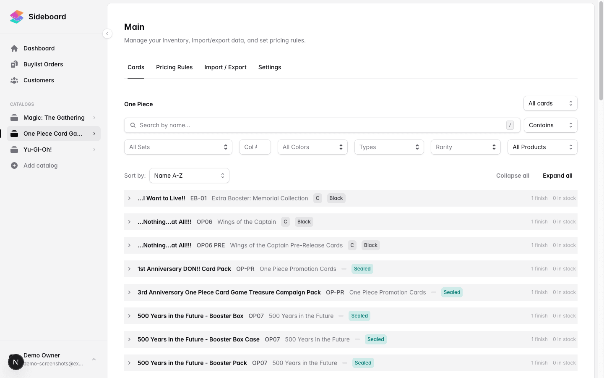Open the All cards dropdown
This screenshot has height=378, width=604.
[550, 103]
